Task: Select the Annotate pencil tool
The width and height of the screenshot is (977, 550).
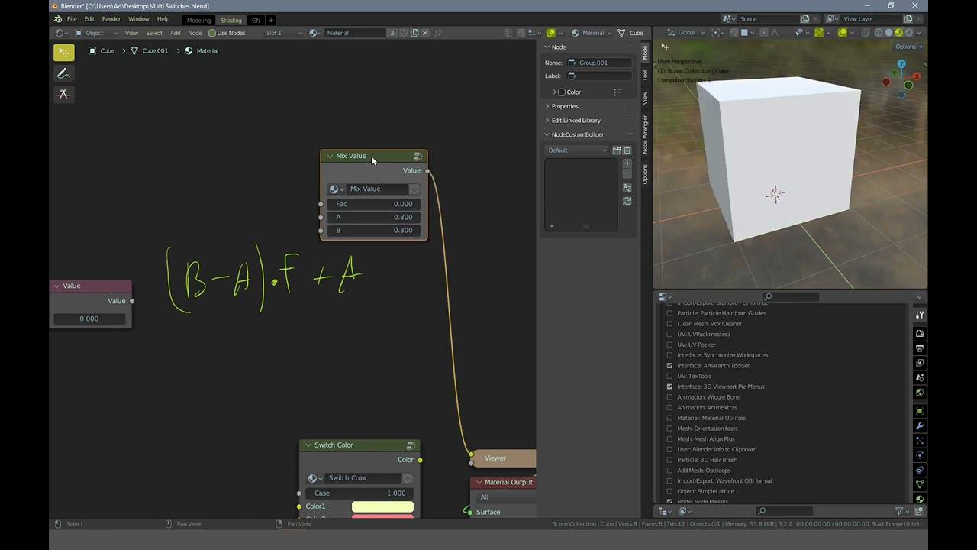Action: [63, 73]
